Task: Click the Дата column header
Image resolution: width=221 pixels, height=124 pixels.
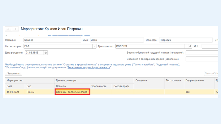Action: [x=10, y=86]
